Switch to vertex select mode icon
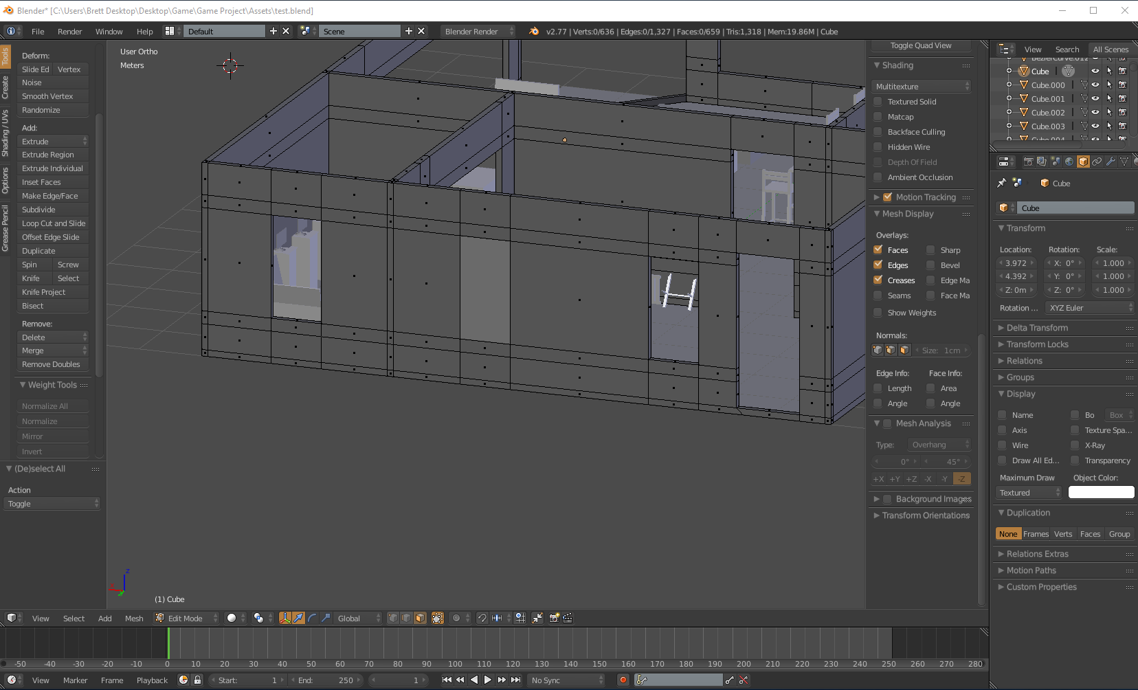1138x690 pixels. point(393,618)
